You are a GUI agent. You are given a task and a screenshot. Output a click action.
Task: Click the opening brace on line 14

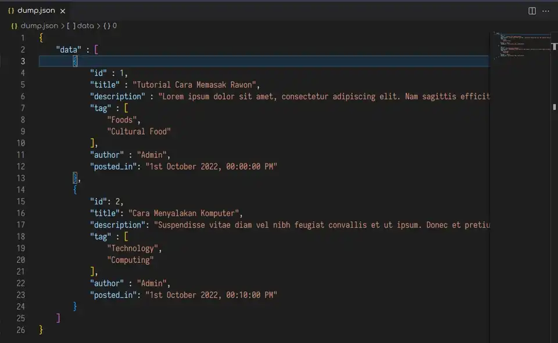[x=75, y=190]
